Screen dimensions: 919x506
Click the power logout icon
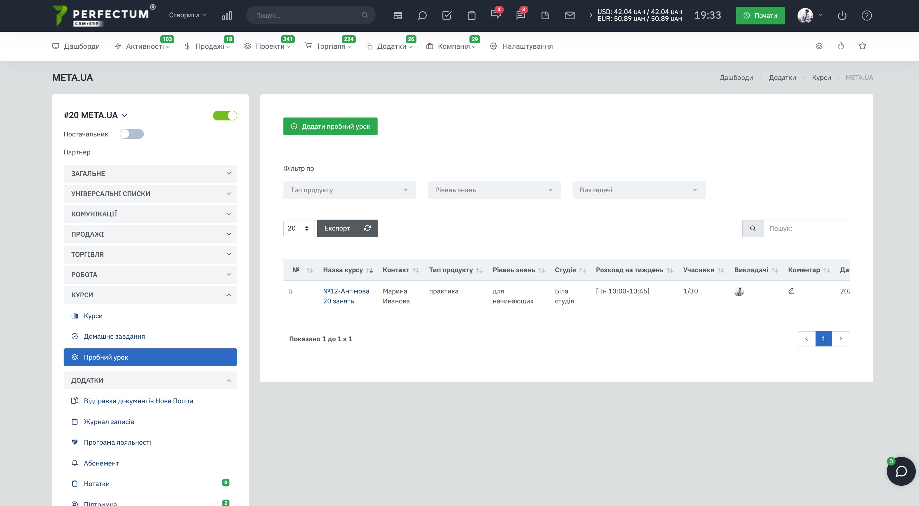coord(842,15)
